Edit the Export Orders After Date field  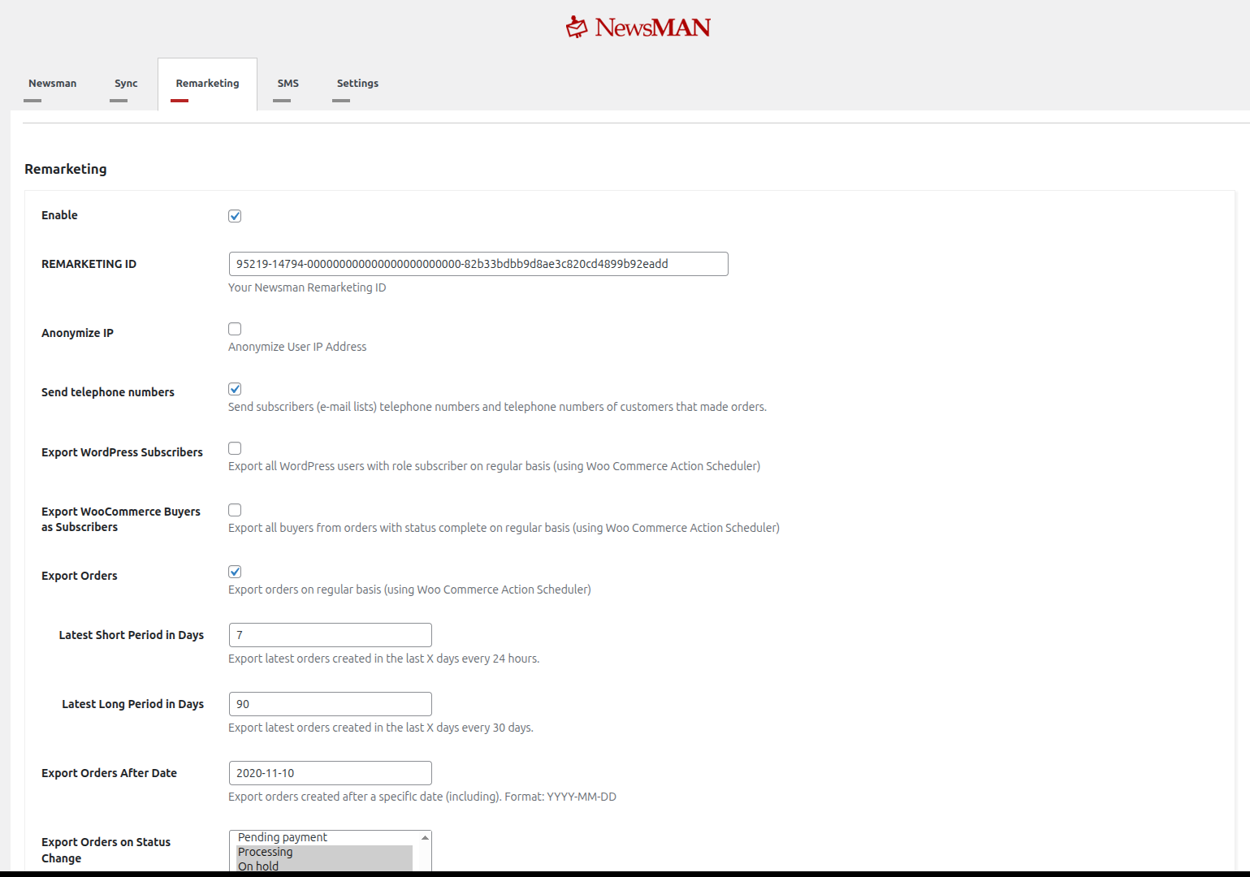(331, 773)
